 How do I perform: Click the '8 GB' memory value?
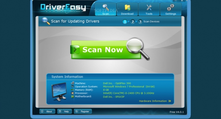[x=106, y=90]
